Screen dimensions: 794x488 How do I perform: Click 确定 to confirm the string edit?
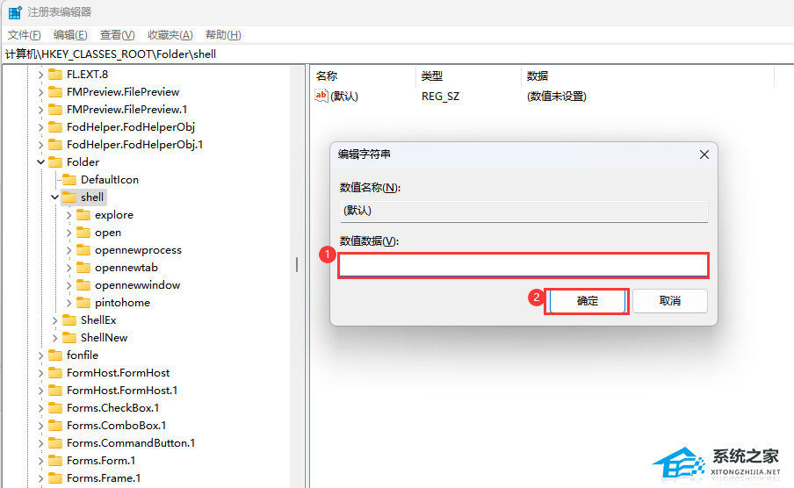click(588, 301)
